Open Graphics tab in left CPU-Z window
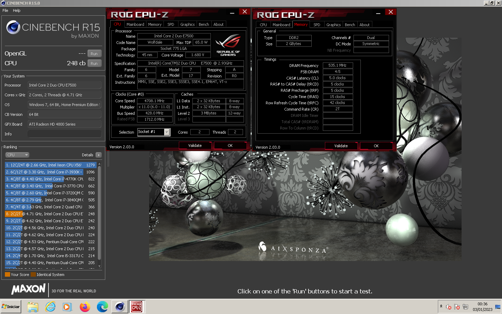The height and width of the screenshot is (314, 502). tap(188, 24)
